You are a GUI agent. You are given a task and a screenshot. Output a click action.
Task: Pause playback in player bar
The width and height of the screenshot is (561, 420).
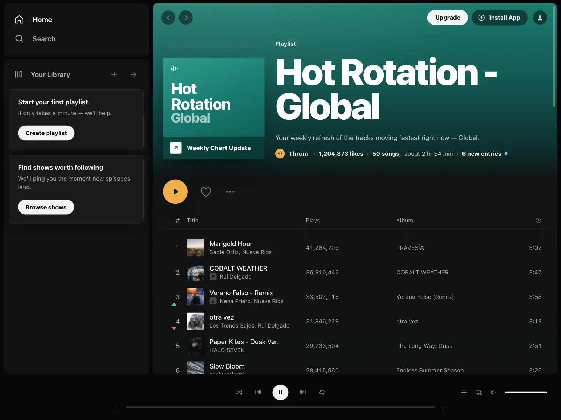[x=280, y=392]
